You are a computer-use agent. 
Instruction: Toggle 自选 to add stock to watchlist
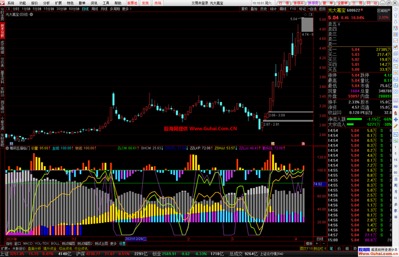(312, 9)
